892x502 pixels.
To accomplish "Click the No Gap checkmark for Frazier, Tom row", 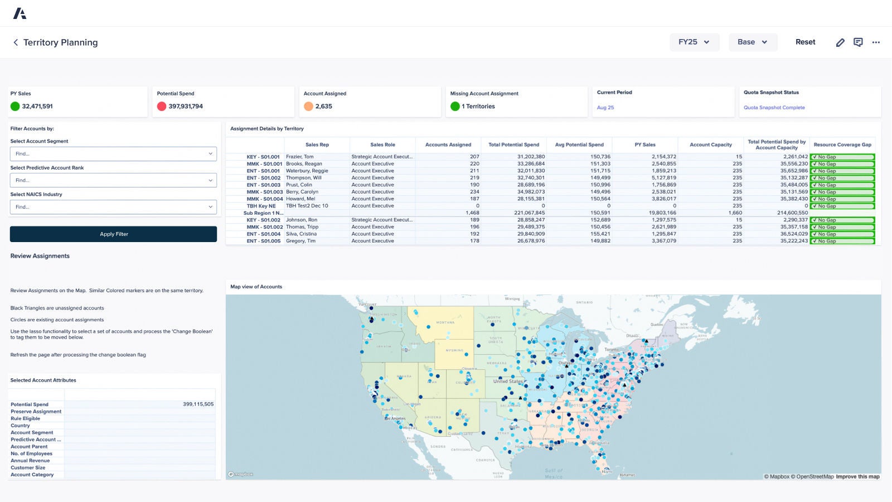I will pos(842,157).
